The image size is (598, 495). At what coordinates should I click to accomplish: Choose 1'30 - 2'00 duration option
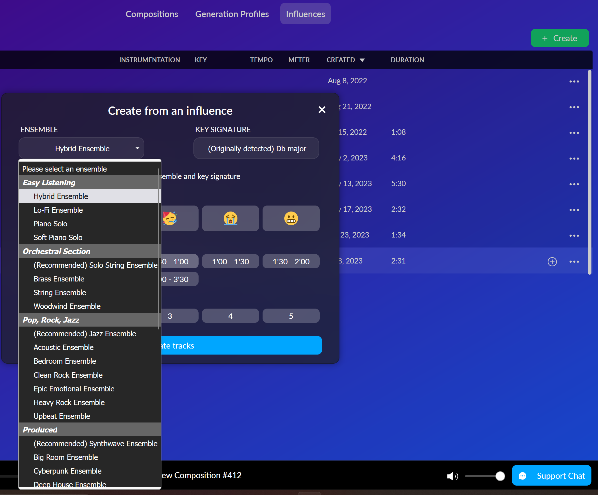click(291, 261)
